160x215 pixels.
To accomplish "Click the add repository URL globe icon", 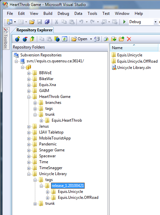I will 17,39.
